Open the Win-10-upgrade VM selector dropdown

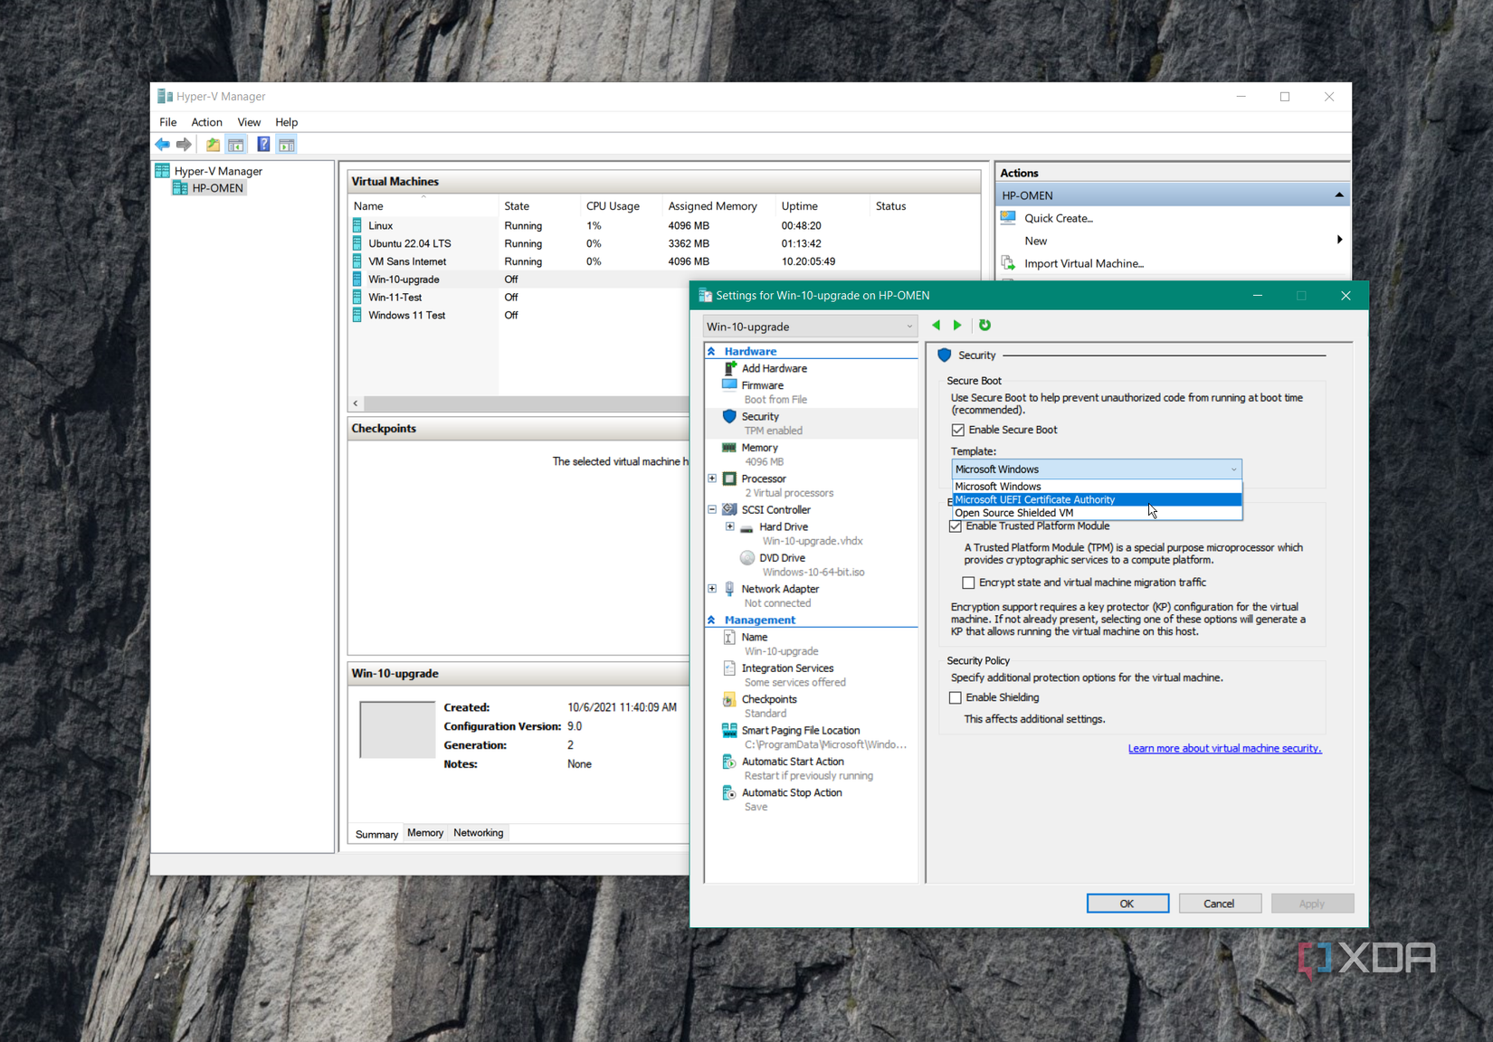908,326
